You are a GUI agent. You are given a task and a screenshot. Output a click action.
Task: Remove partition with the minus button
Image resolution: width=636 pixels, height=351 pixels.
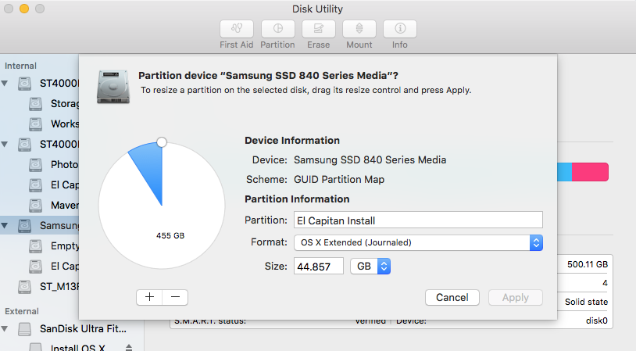[x=175, y=297]
